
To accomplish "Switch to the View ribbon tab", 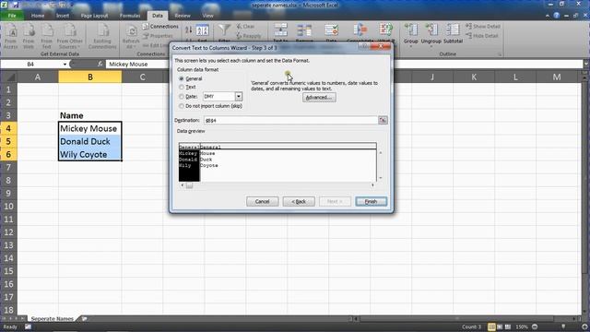I will tap(207, 16).
